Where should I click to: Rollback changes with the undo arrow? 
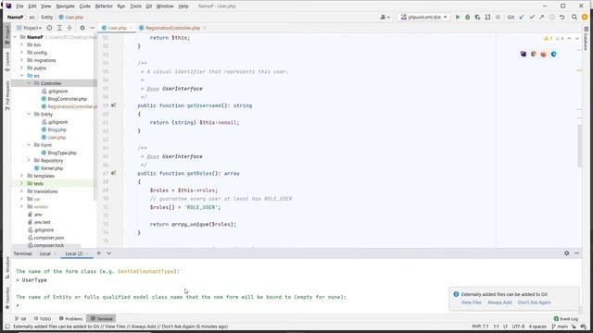pos(562,17)
